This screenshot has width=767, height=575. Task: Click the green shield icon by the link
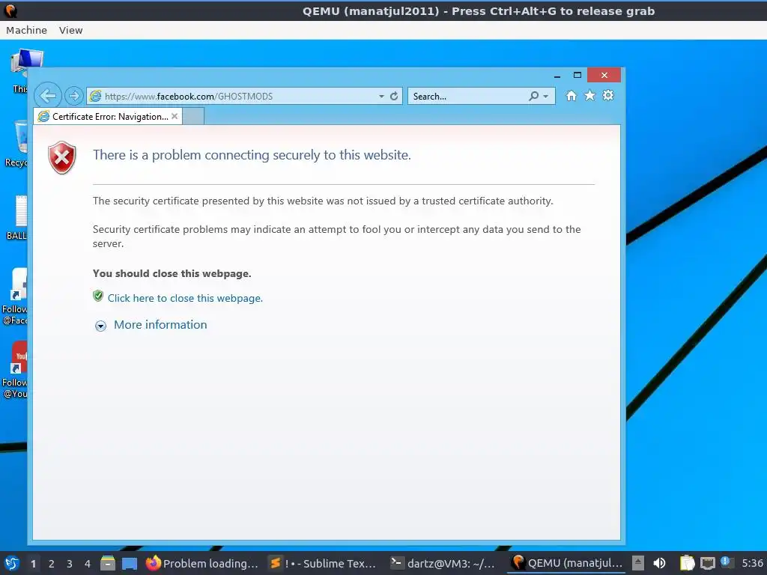98,296
